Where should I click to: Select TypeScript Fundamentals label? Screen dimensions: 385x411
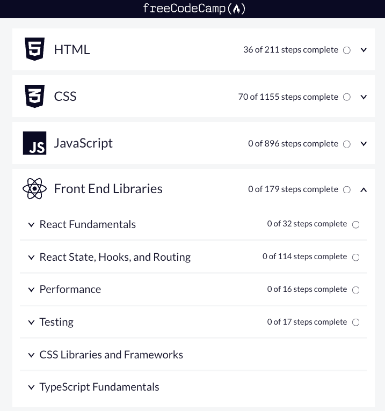99,387
